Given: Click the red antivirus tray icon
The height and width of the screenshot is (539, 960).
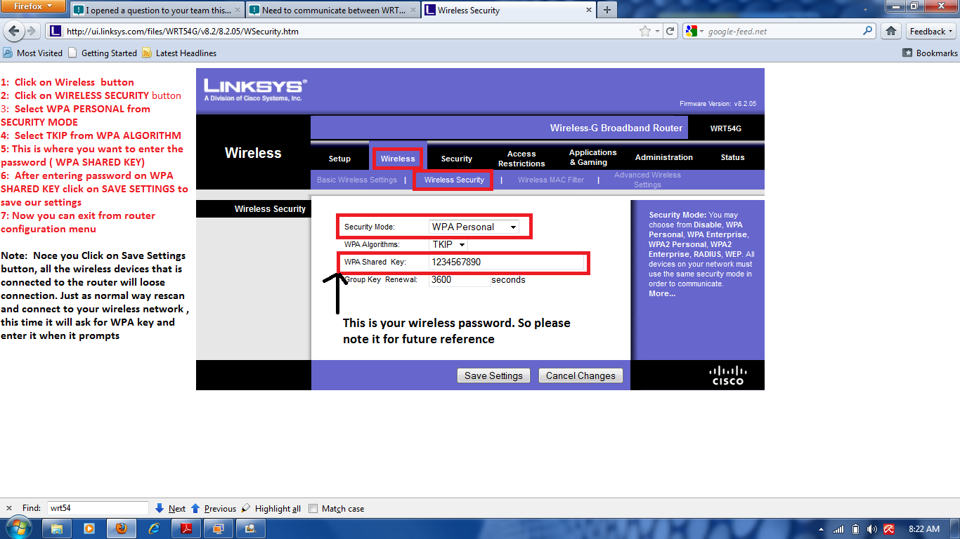Looking at the screenshot, I should (889, 528).
